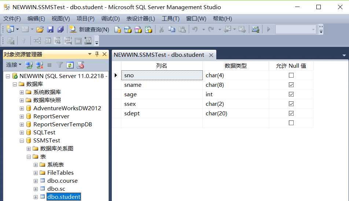This screenshot has width=349, height=201.
Task: Expand the 系统数据库 folder
Action: (x=22, y=92)
